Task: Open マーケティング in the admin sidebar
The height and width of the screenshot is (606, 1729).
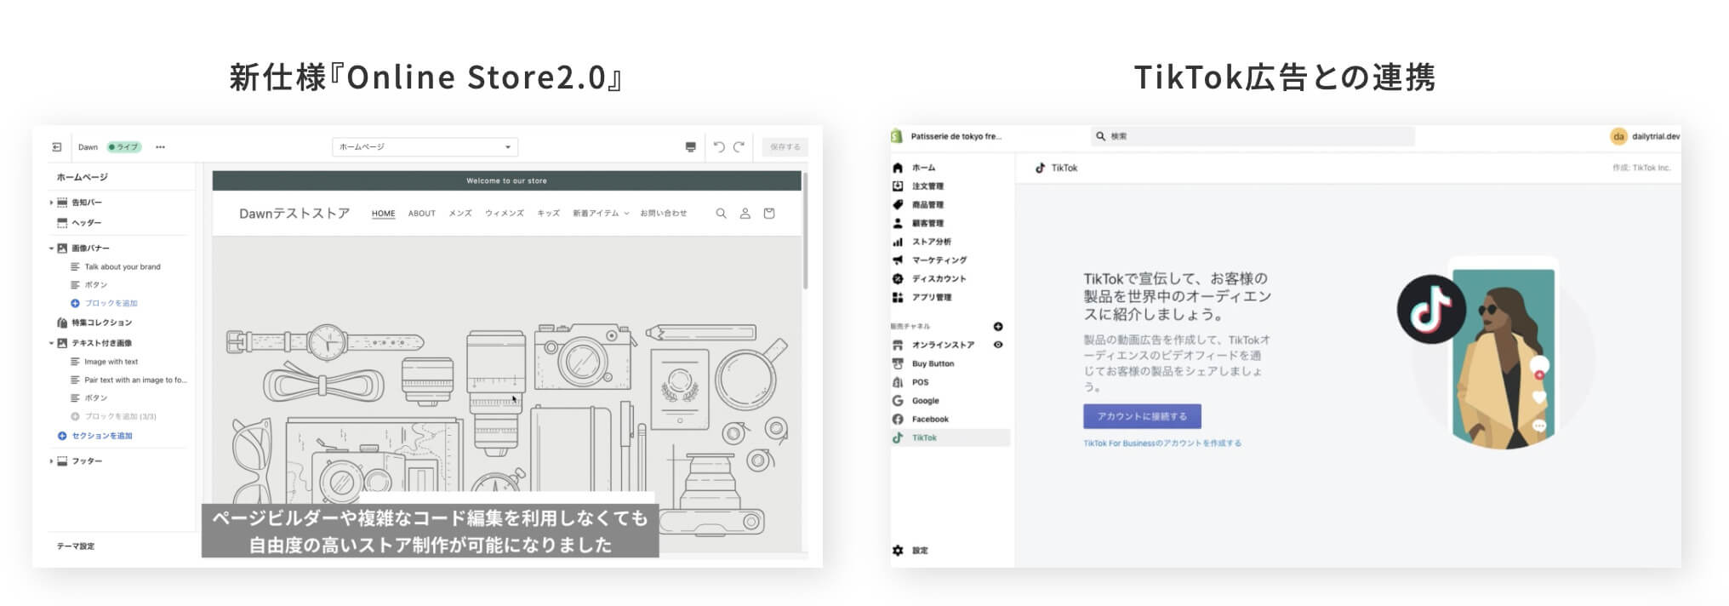Action: pos(939,260)
